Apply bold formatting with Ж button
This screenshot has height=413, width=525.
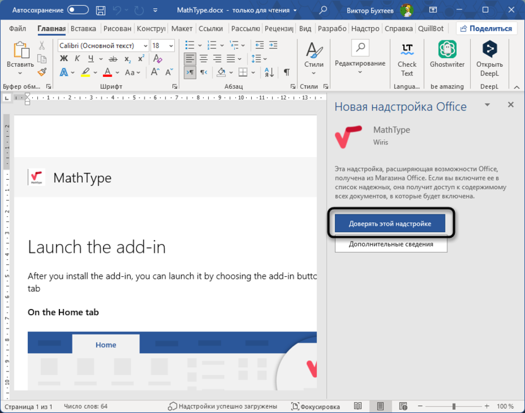64,59
